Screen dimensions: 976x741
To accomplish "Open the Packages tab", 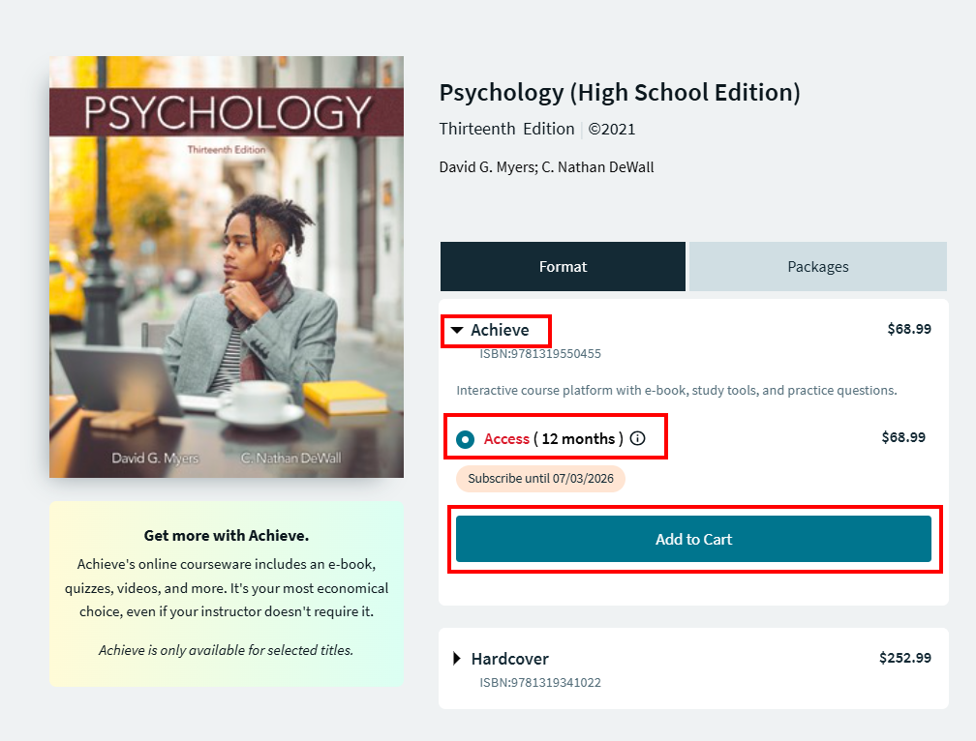I will 817,267.
